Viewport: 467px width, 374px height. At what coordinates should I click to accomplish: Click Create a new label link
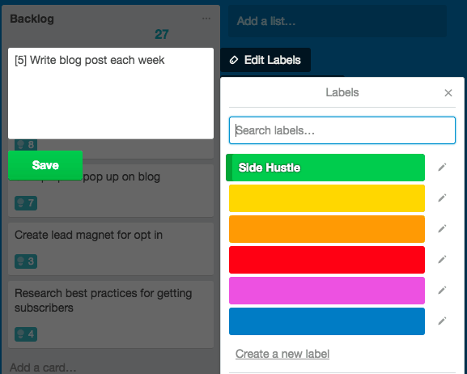point(282,354)
